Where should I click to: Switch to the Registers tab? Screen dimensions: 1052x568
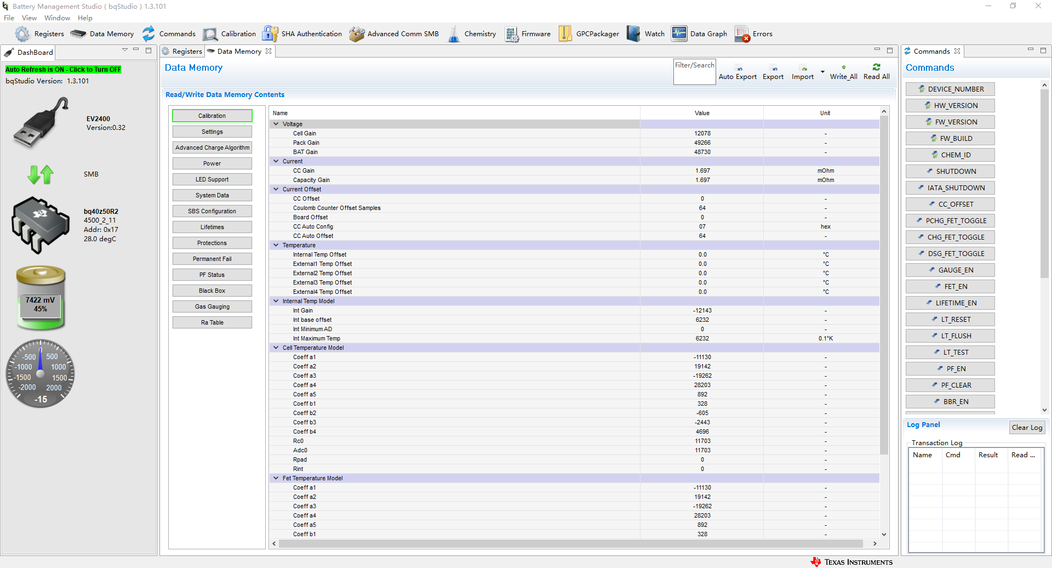[x=182, y=52]
